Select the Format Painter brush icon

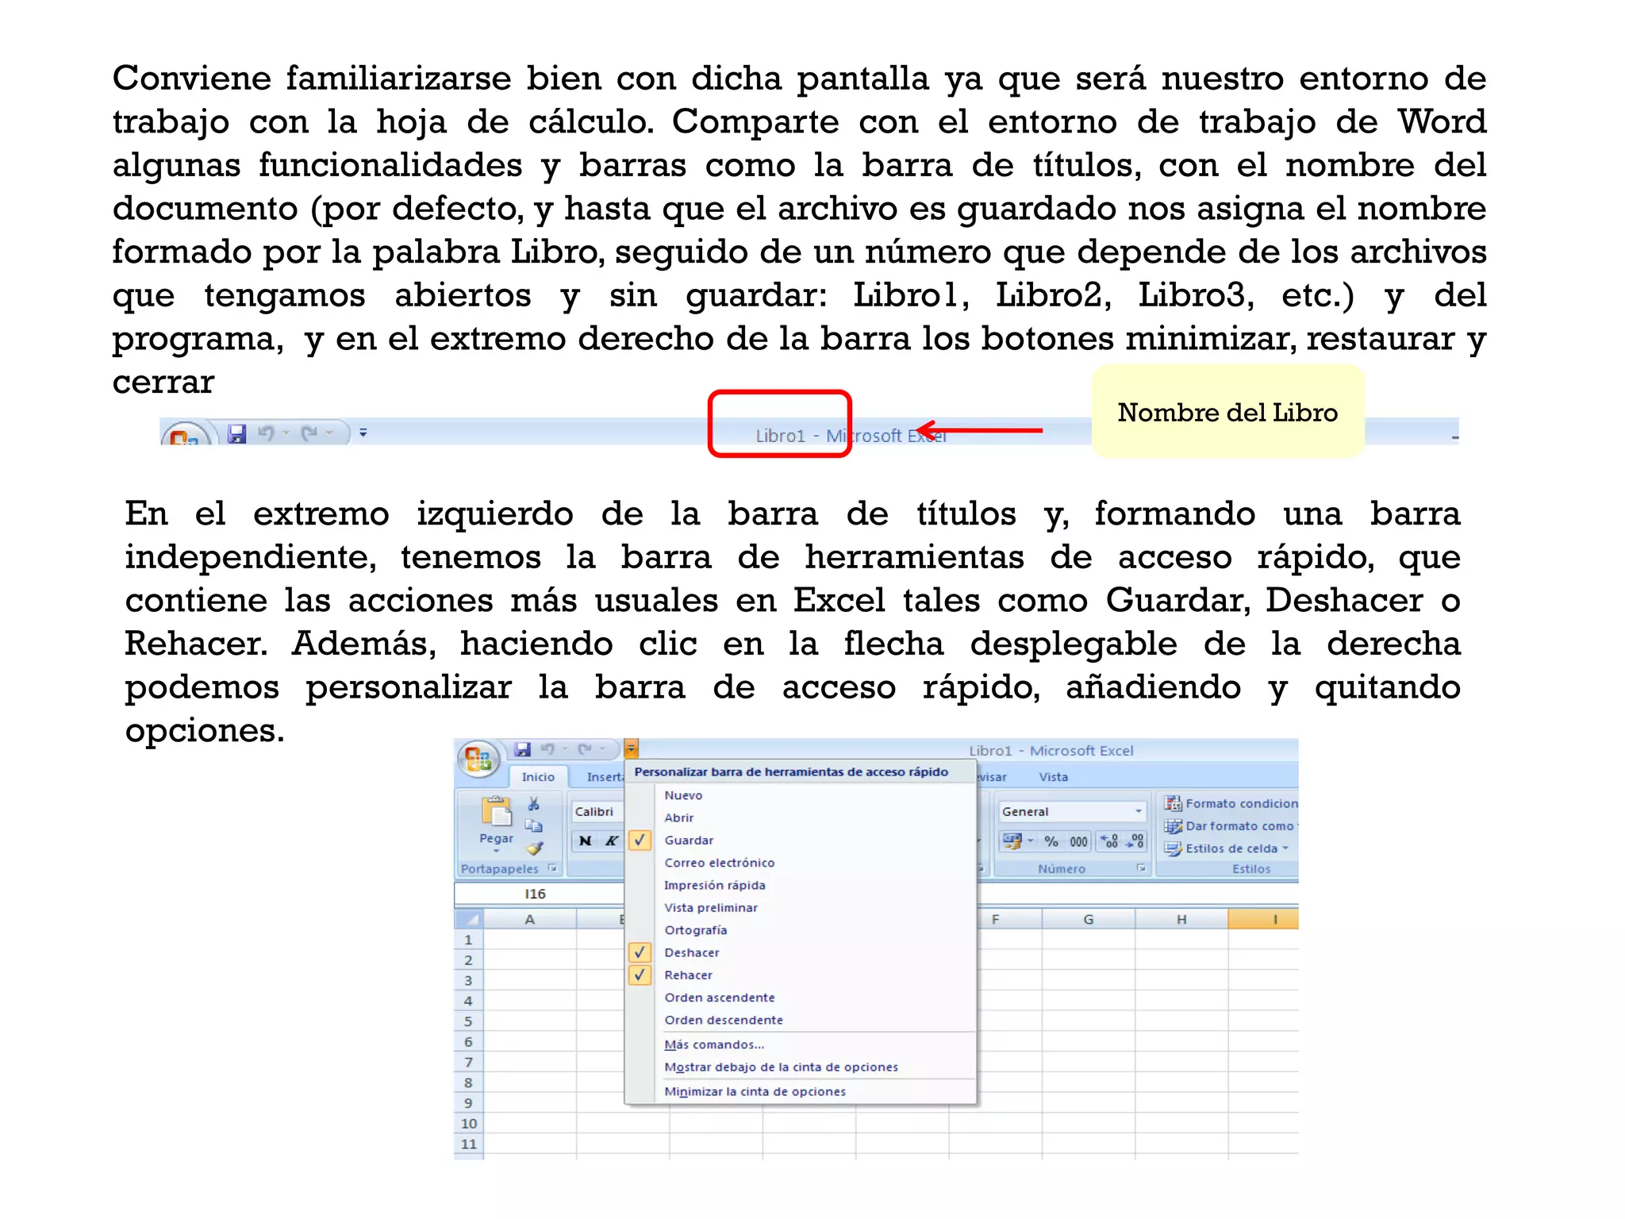534,848
